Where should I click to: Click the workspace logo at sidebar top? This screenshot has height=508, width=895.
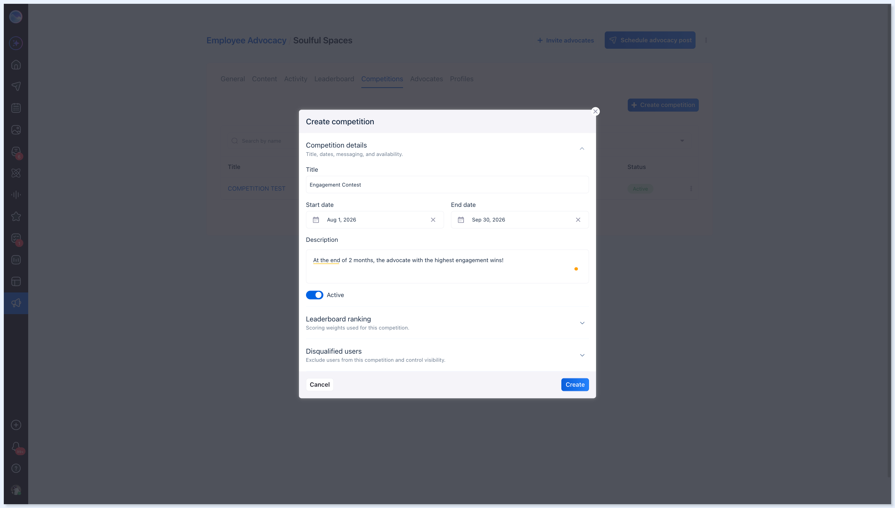pyautogui.click(x=16, y=17)
